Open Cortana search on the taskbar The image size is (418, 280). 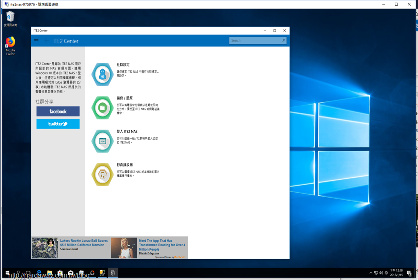18,273
